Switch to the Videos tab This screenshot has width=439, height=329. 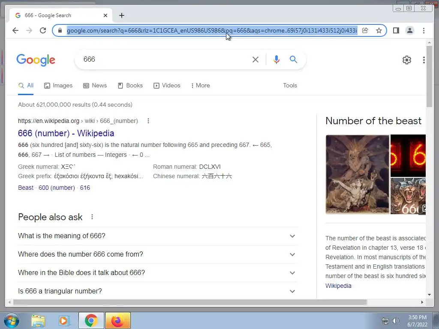point(167,86)
